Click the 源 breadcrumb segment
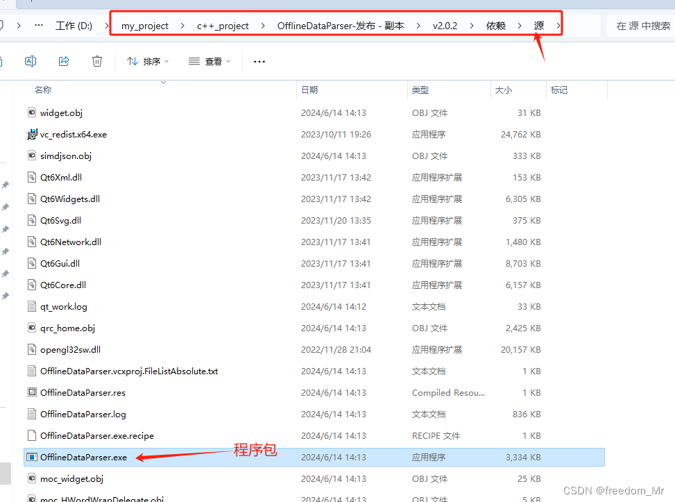 538,26
